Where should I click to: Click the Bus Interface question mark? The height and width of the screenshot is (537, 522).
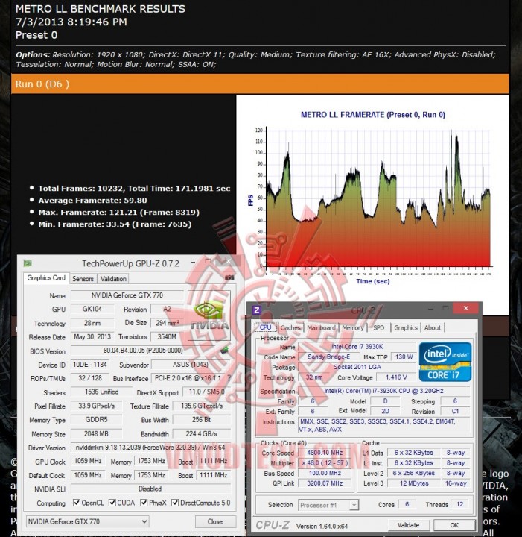229,378
